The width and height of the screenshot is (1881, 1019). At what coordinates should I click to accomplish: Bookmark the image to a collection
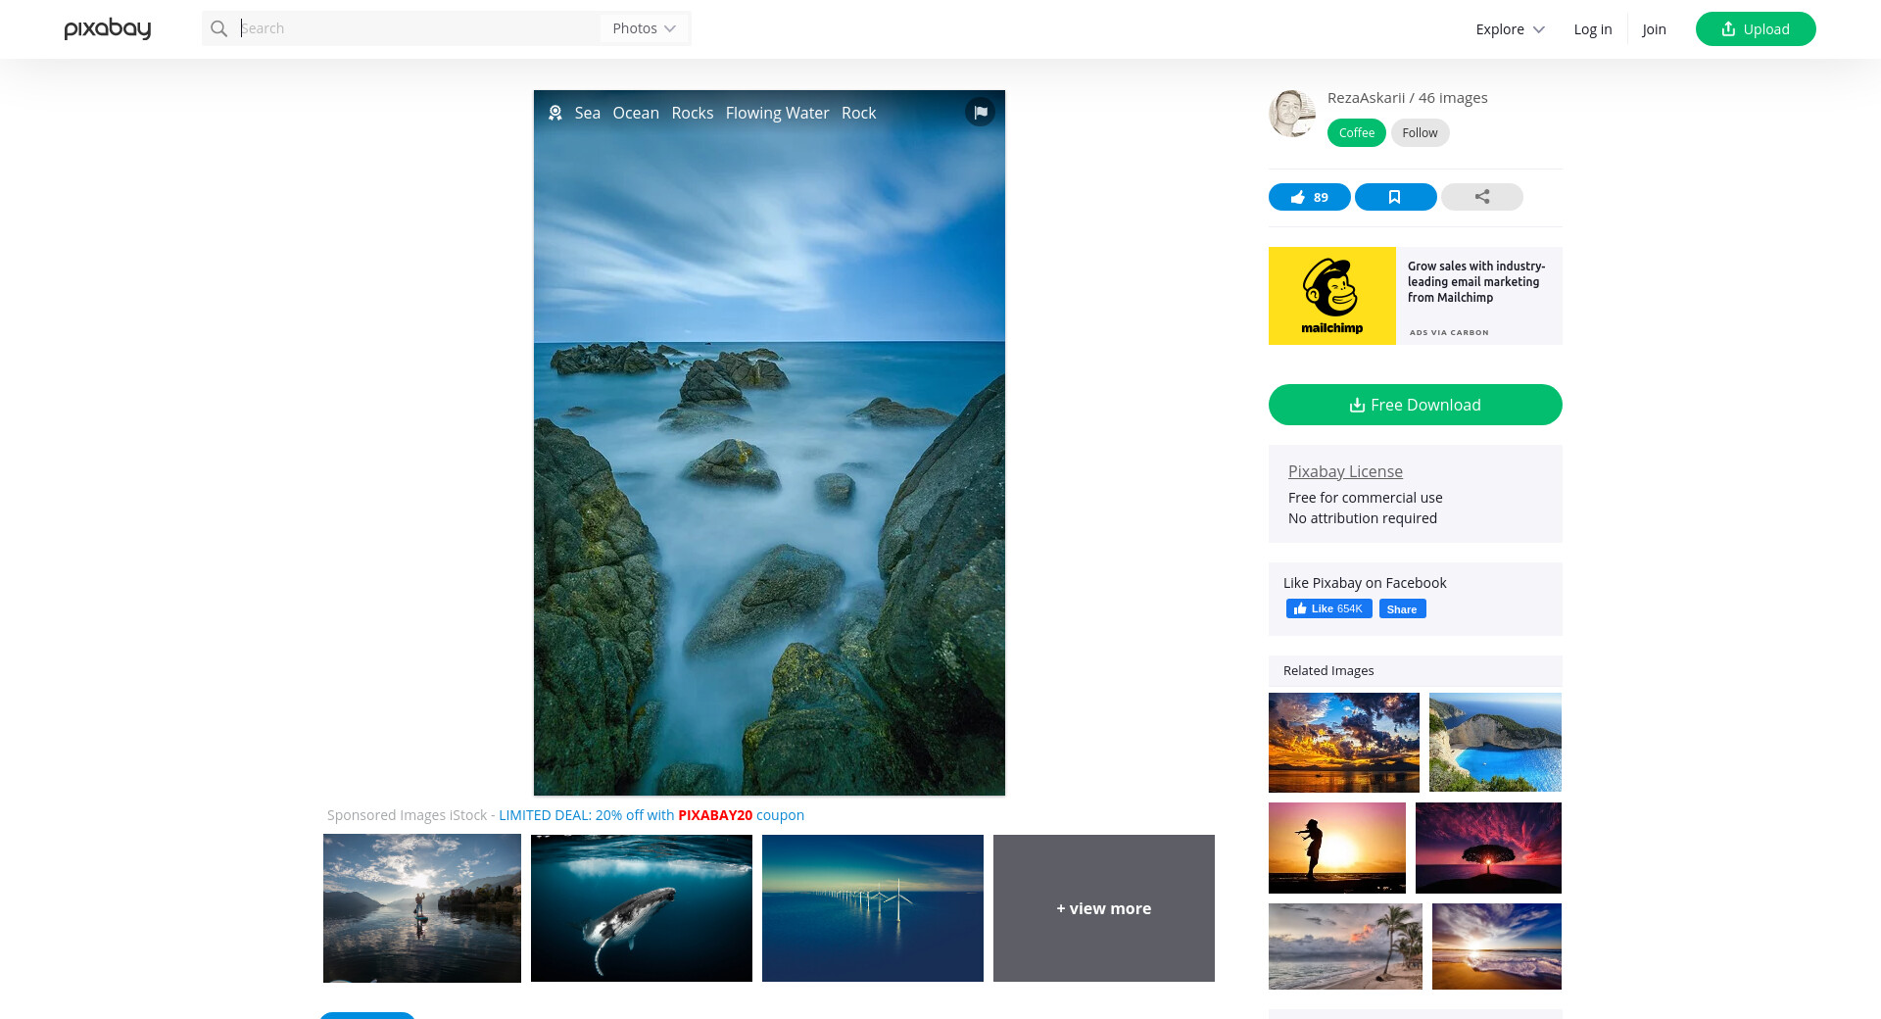pos(1395,198)
